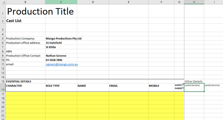Viewport: 223px width, 120px height.
Task: Select row 22 header
Action: [x=3, y=115]
